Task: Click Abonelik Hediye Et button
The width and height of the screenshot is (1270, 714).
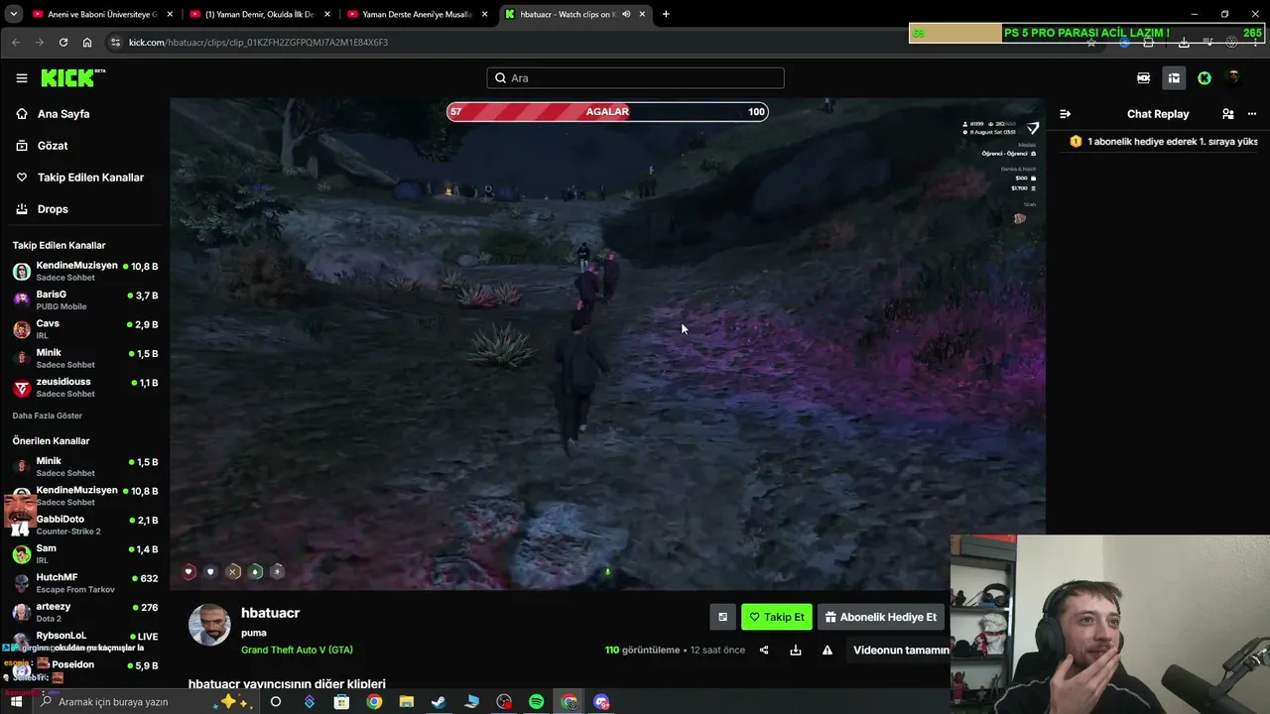Action: 880,617
